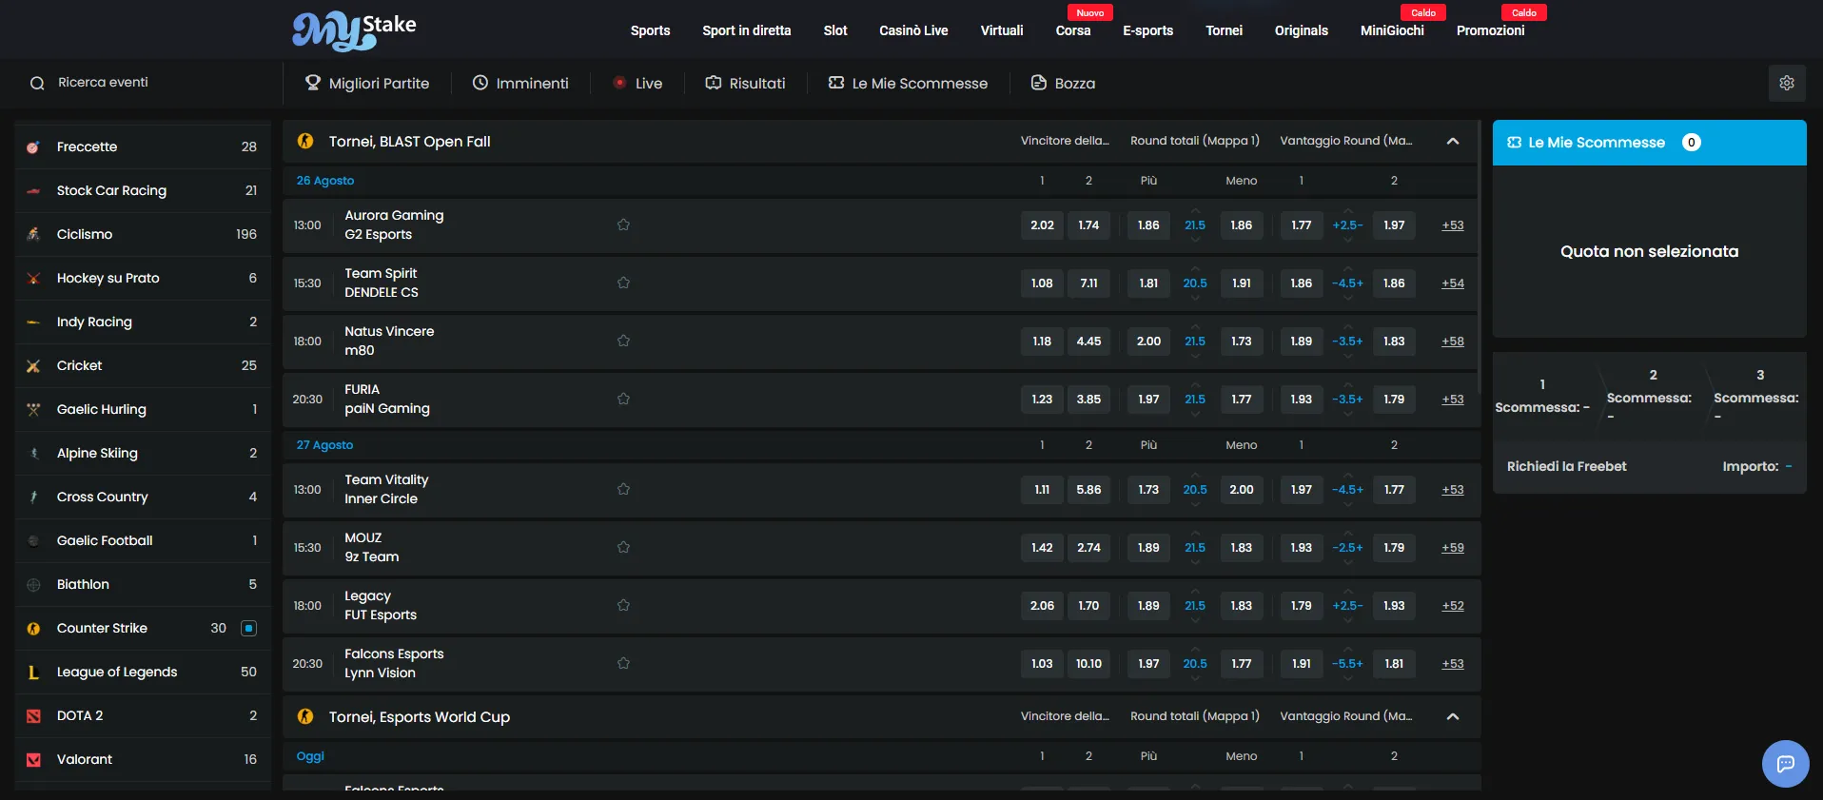Bet on Aurora Gaming at odds 2.02
1823x800 pixels.
pyautogui.click(x=1042, y=225)
